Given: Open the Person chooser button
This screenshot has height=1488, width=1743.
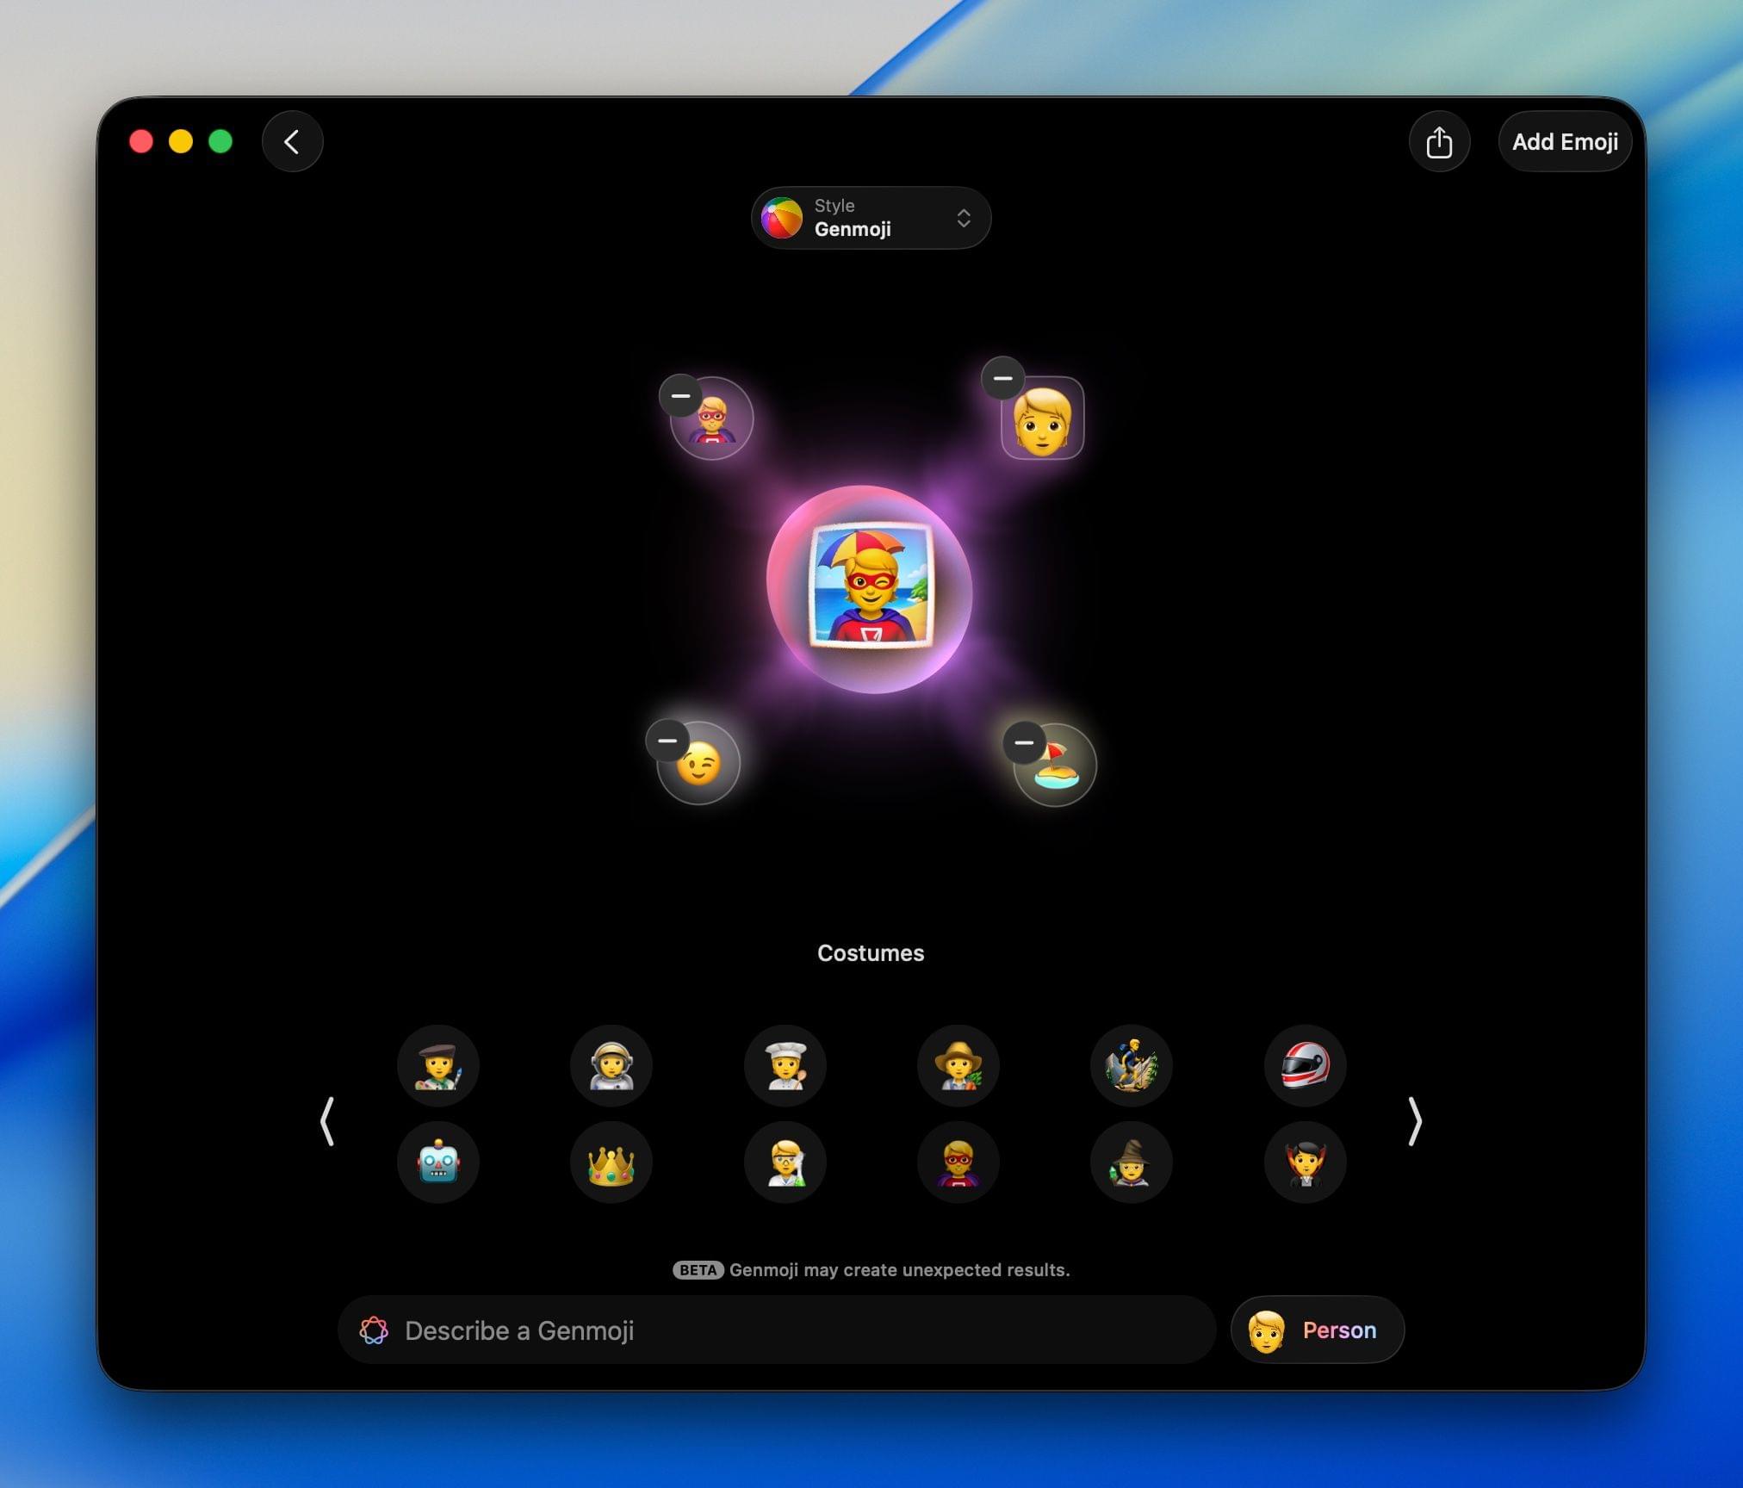Looking at the screenshot, I should [x=1318, y=1330].
